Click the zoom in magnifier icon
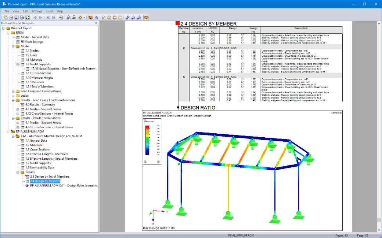 point(68,18)
